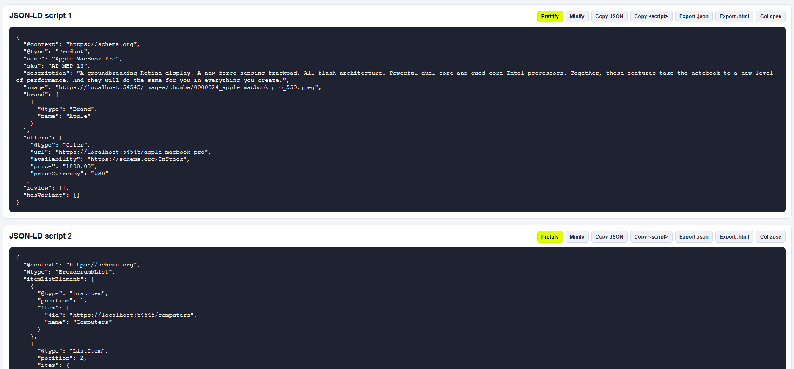Click the computers @id URL line

(x=121, y=315)
